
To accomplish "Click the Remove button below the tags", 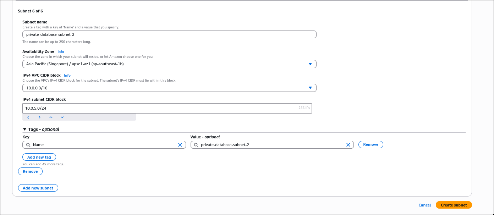I will pos(30,171).
